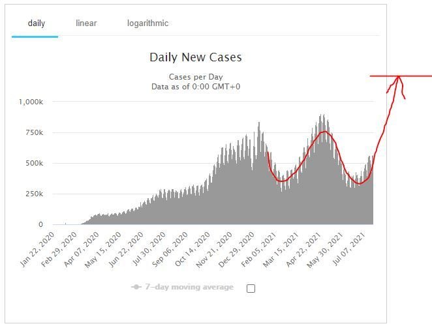Toggle the 7-day moving average legend label
The width and height of the screenshot is (432, 328).
189,287
